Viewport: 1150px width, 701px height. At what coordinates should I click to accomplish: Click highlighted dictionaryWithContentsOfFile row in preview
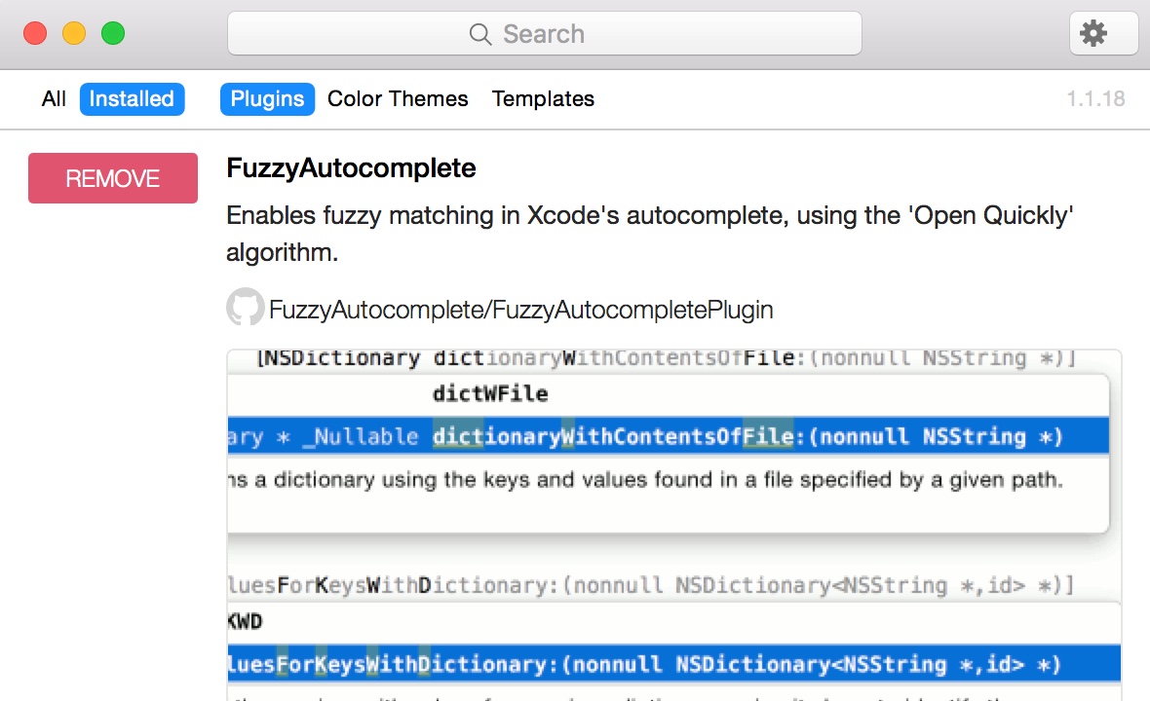668,437
